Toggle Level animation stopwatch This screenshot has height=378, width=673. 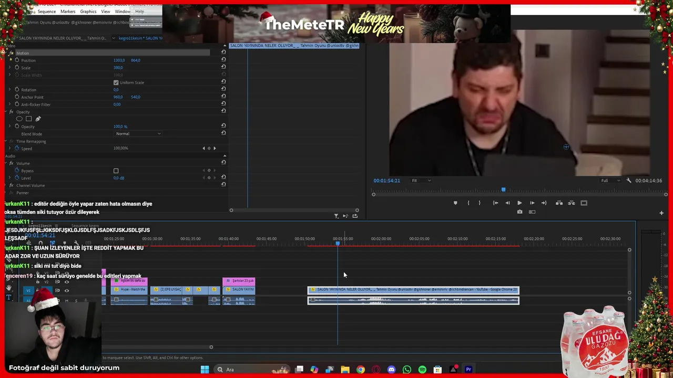point(17,178)
